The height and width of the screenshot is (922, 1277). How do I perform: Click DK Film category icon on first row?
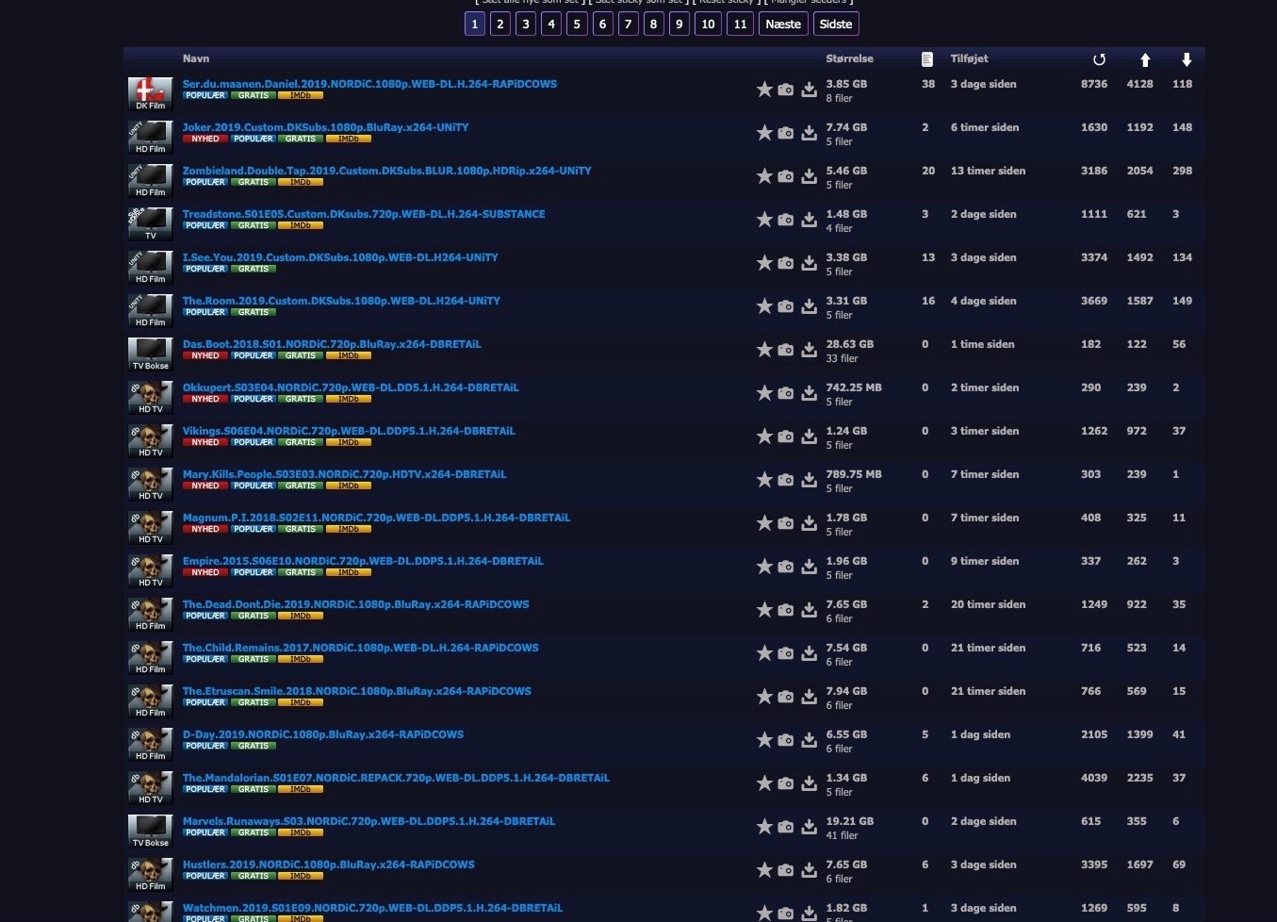coord(151,94)
